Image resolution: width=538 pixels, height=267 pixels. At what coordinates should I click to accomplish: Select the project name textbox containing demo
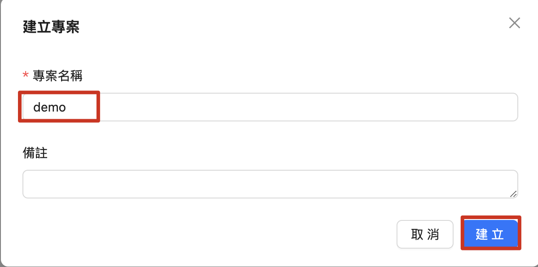click(269, 107)
